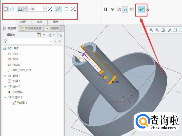
Task: Select the 旋转 1 revolve feature
Action: (x=16, y=76)
